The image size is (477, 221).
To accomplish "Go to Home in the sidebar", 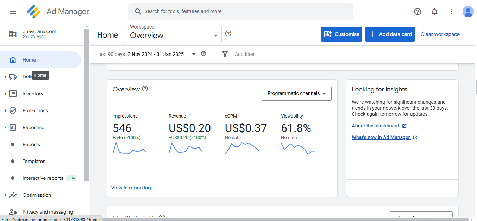I will [x=40, y=60].
